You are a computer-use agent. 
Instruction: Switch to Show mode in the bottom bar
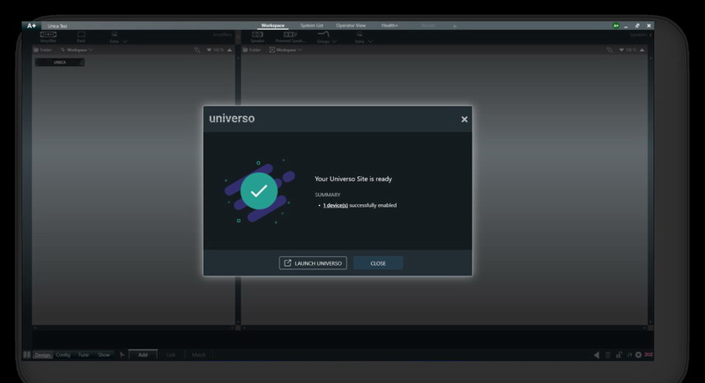104,355
